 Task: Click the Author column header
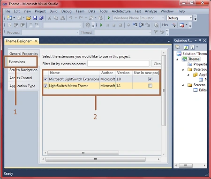coord(107,73)
